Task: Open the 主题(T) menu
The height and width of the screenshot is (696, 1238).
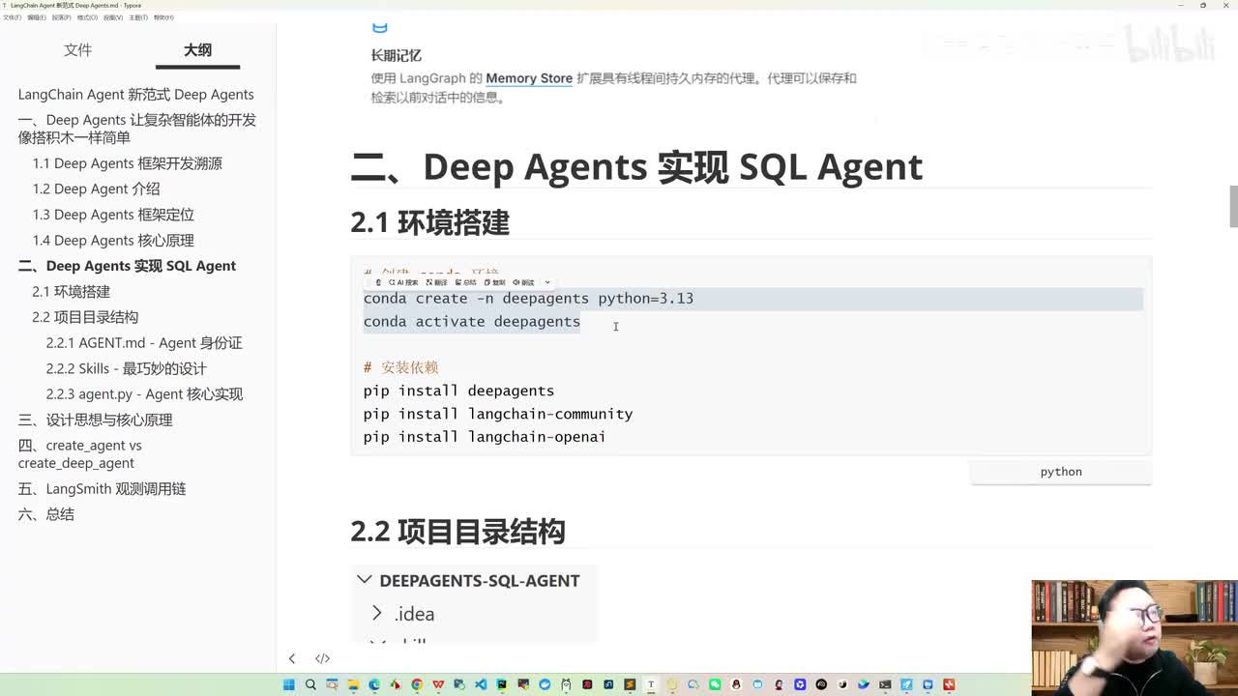Action: pos(139,17)
